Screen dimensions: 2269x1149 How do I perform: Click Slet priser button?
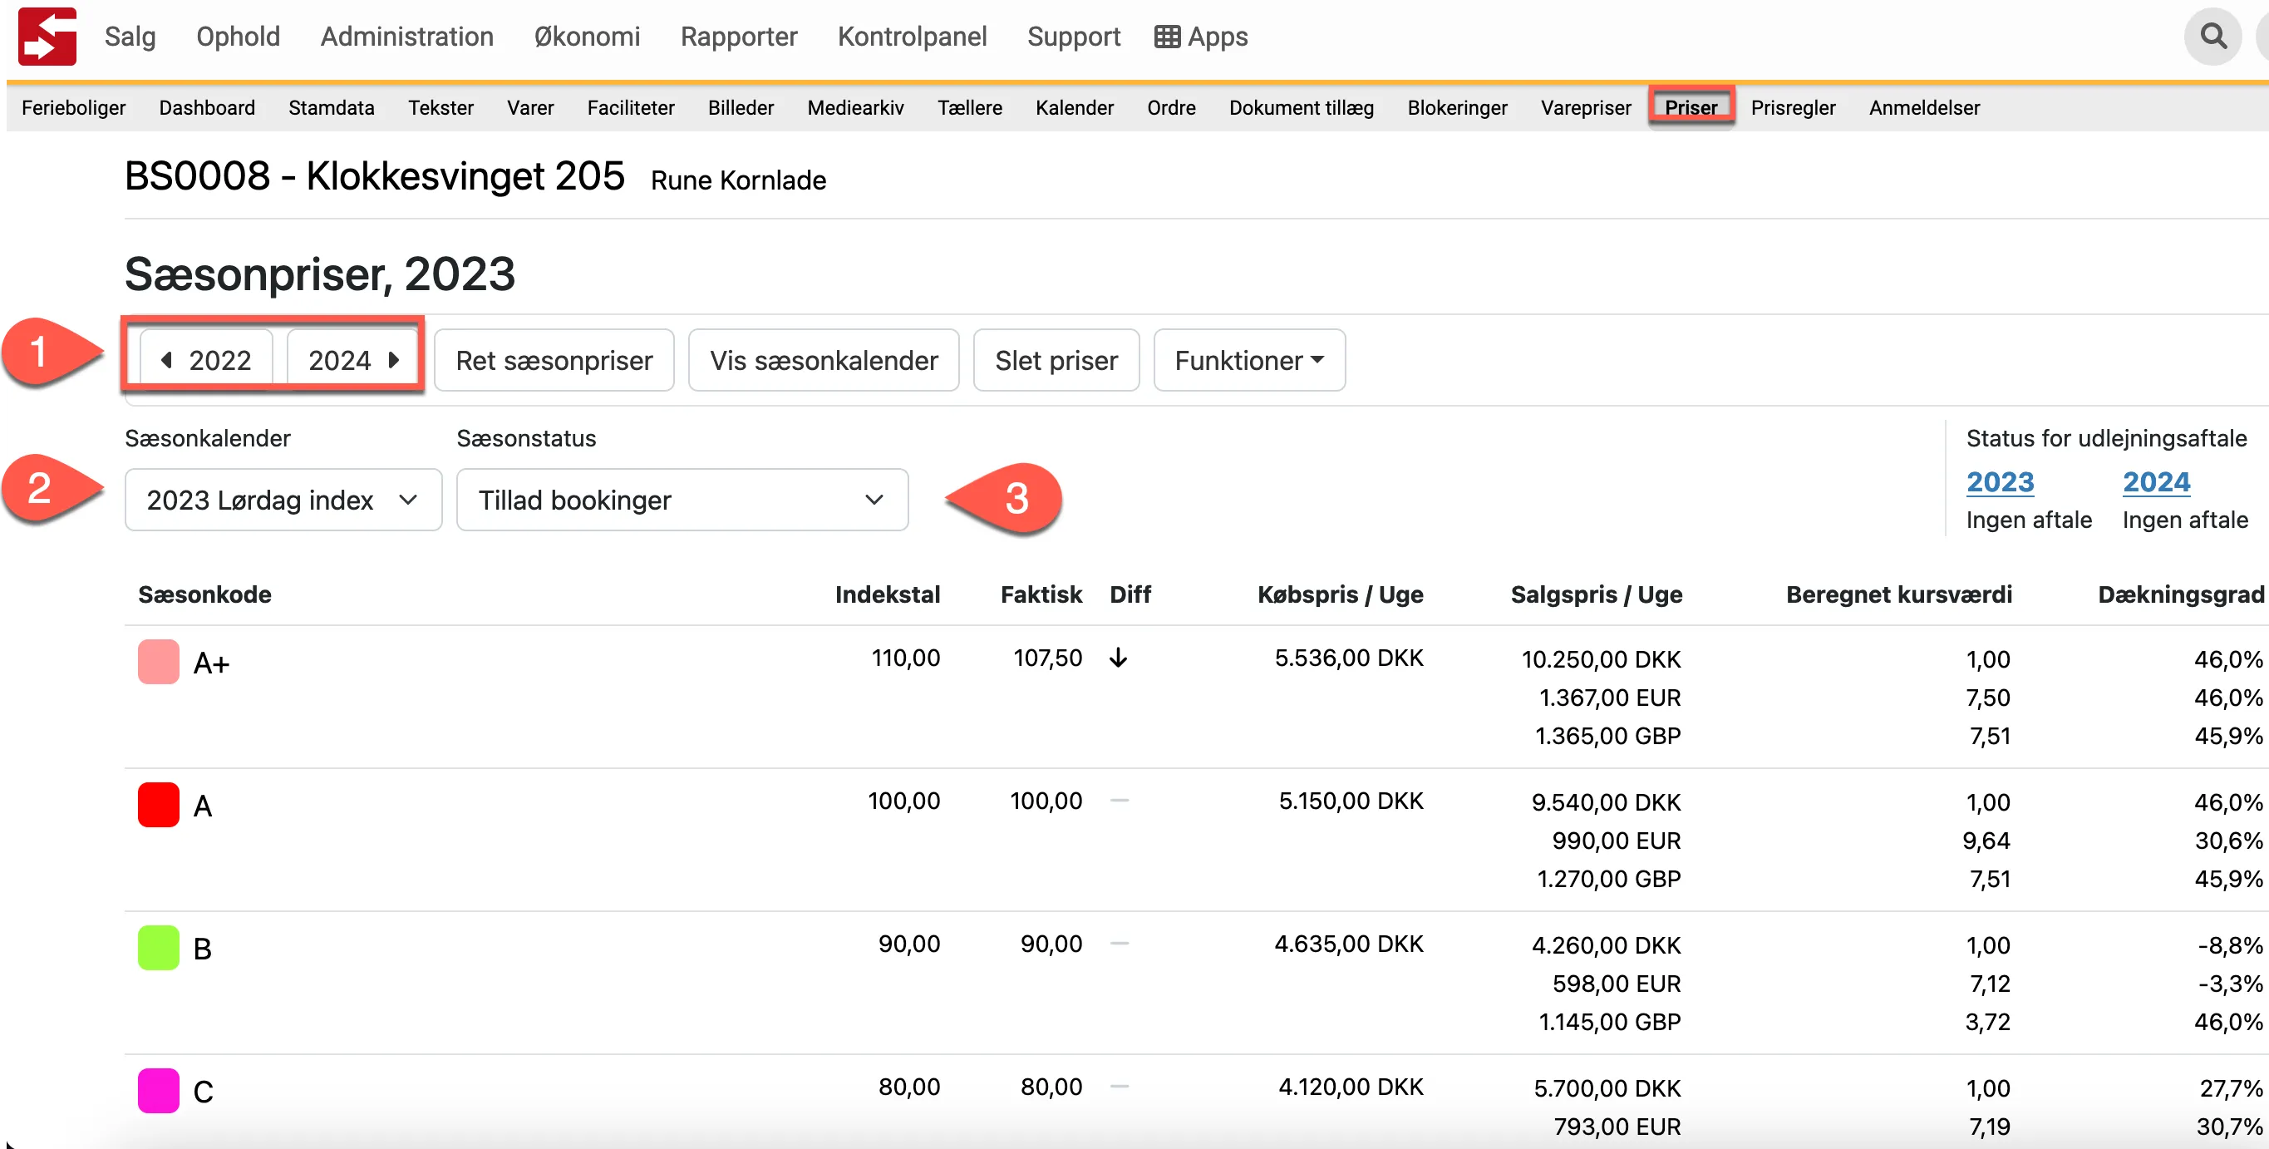[x=1056, y=359]
